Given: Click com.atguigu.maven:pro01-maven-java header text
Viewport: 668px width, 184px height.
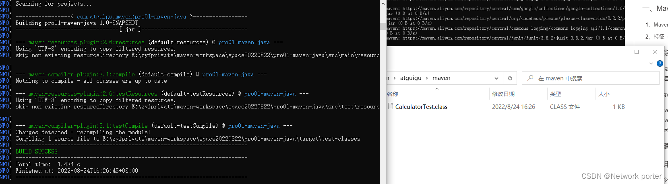Looking at the screenshot, I should [132, 16].
